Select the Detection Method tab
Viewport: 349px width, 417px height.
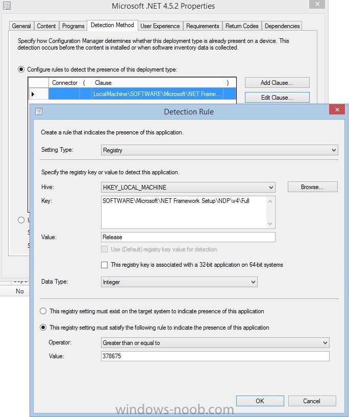pos(112,25)
